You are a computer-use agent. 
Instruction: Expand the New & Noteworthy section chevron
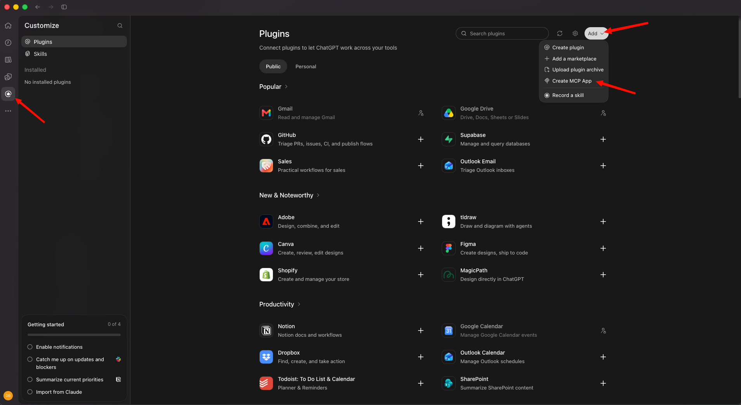click(x=318, y=195)
